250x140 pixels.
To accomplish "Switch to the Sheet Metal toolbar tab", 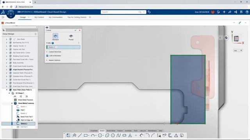I will (111, 131).
